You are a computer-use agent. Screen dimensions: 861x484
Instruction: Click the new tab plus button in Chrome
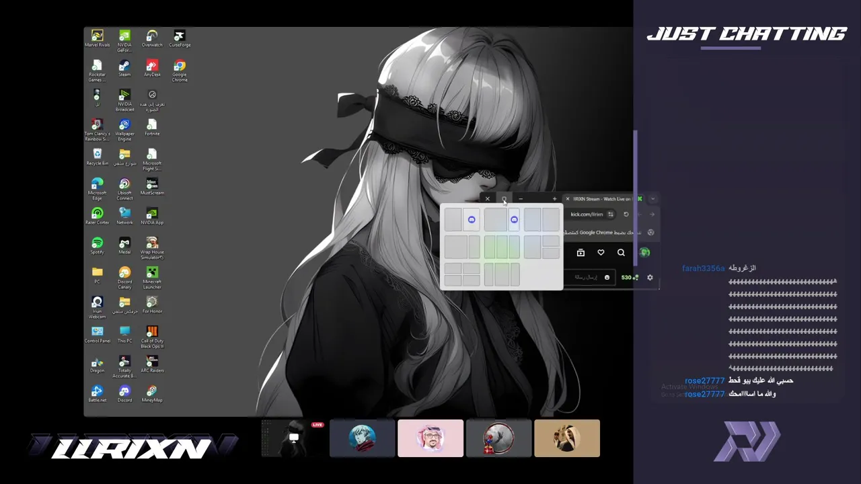point(554,199)
